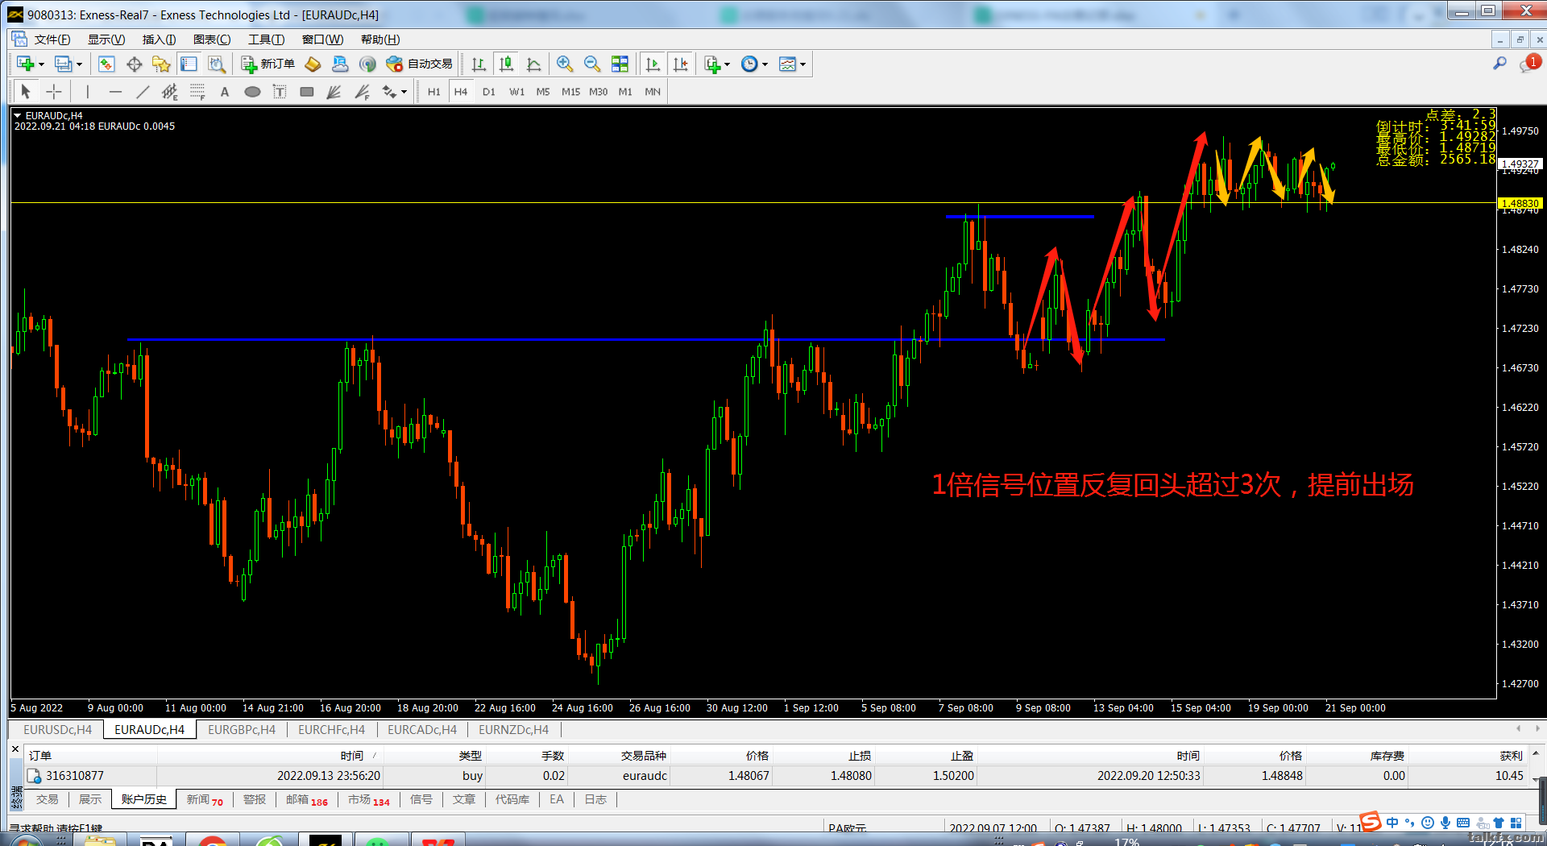Draw a vertical line on the chart
This screenshot has width=1547, height=846.
click(x=87, y=92)
